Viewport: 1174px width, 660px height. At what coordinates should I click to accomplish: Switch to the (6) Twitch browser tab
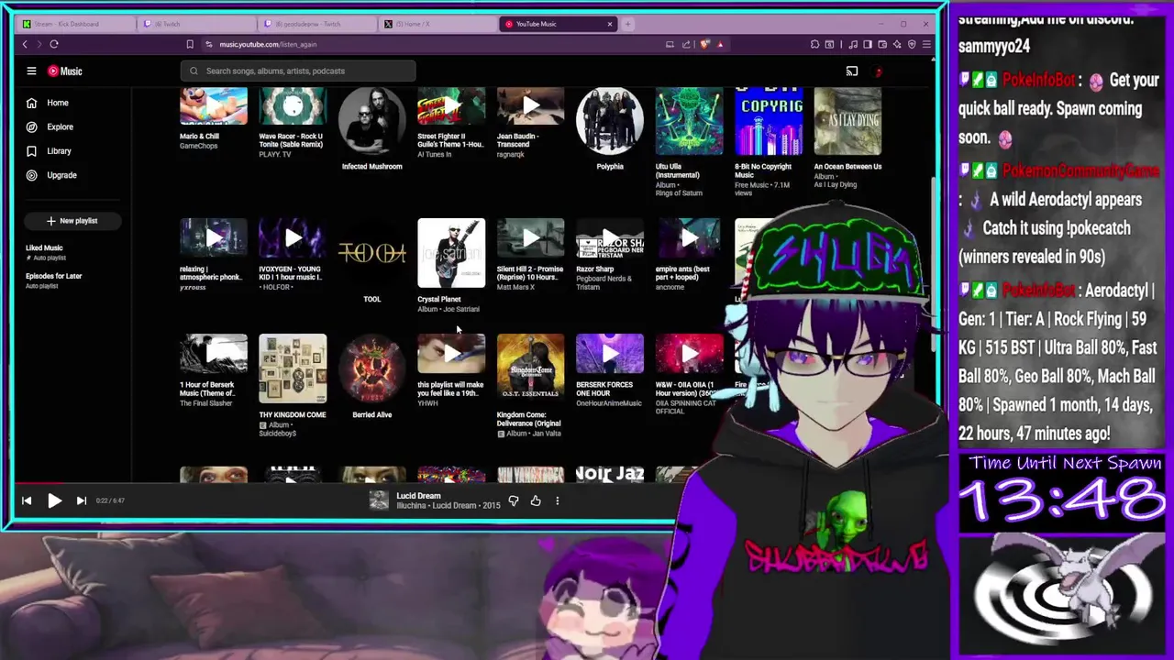pyautogui.click(x=197, y=24)
